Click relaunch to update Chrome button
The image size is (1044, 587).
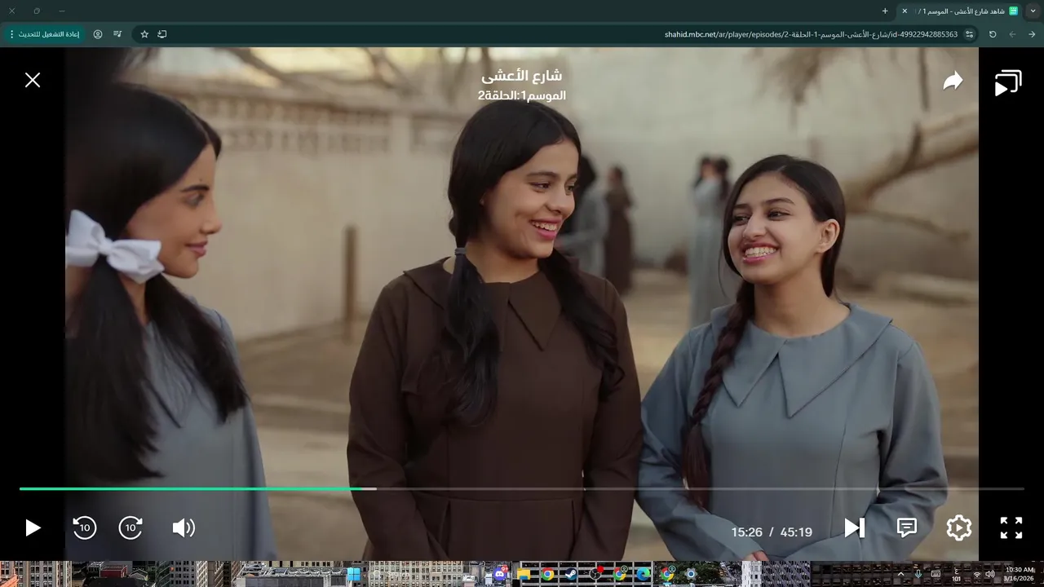(x=44, y=34)
